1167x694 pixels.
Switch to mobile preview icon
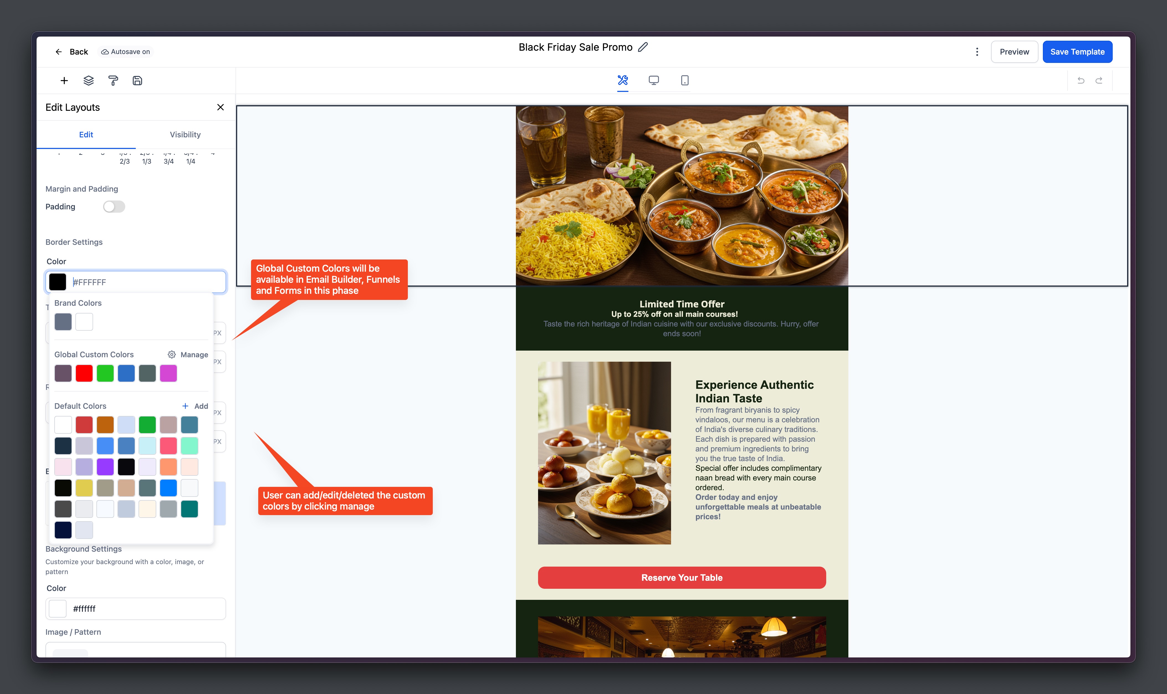684,80
